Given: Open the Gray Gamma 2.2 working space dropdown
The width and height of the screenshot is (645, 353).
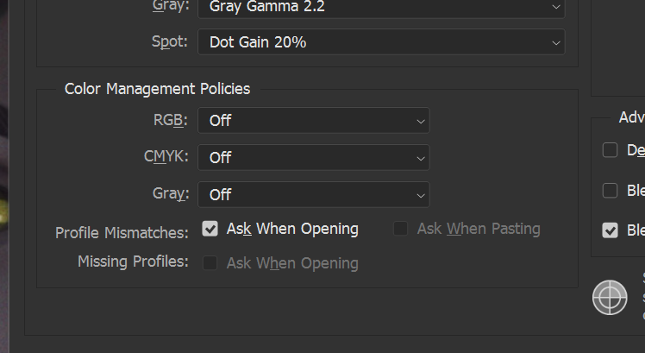Looking at the screenshot, I should pos(381,9).
